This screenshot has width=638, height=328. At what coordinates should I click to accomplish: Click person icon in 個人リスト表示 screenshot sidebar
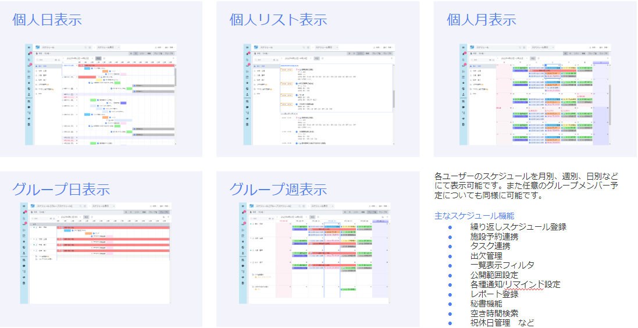[x=248, y=94]
